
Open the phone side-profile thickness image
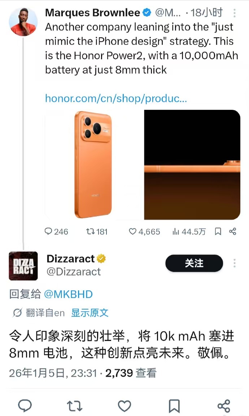192,165
